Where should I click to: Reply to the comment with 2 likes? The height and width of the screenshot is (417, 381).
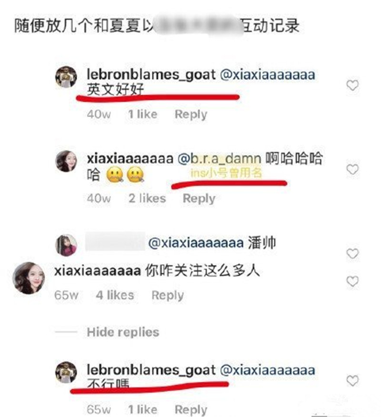click(199, 199)
